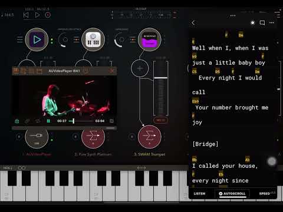Open the AUVideoPlayer node with play icon

tap(37, 39)
